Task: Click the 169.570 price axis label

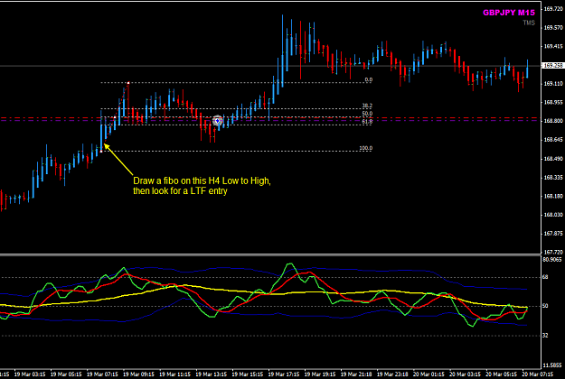Action: tap(553, 28)
